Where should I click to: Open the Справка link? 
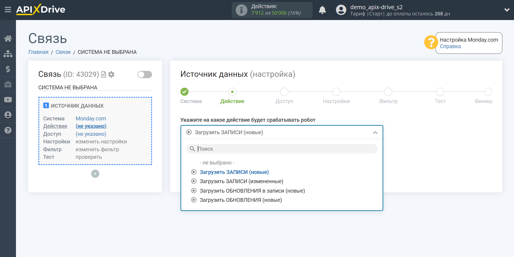pos(450,46)
